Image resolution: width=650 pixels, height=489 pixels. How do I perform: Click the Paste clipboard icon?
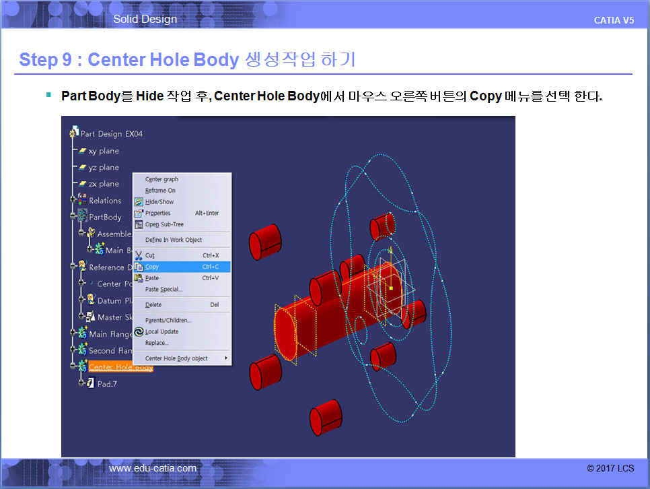pos(139,278)
